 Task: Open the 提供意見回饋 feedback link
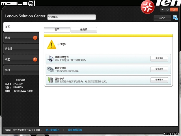[x=75, y=130]
